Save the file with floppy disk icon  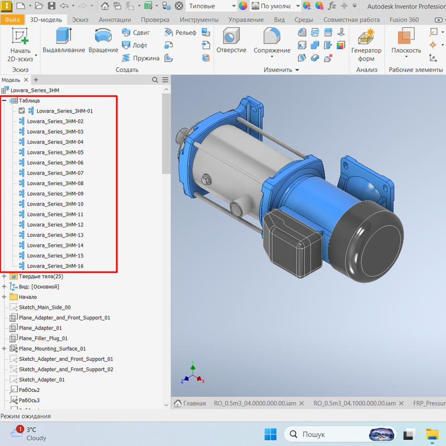click(51, 6)
